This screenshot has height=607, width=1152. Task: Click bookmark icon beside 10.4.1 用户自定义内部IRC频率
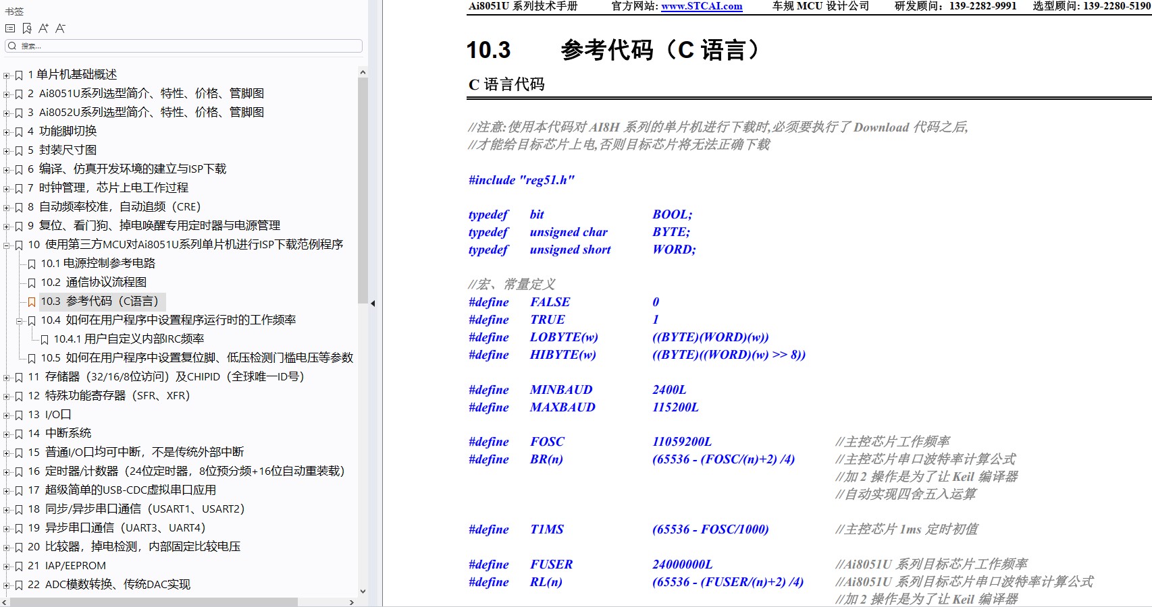(x=45, y=339)
